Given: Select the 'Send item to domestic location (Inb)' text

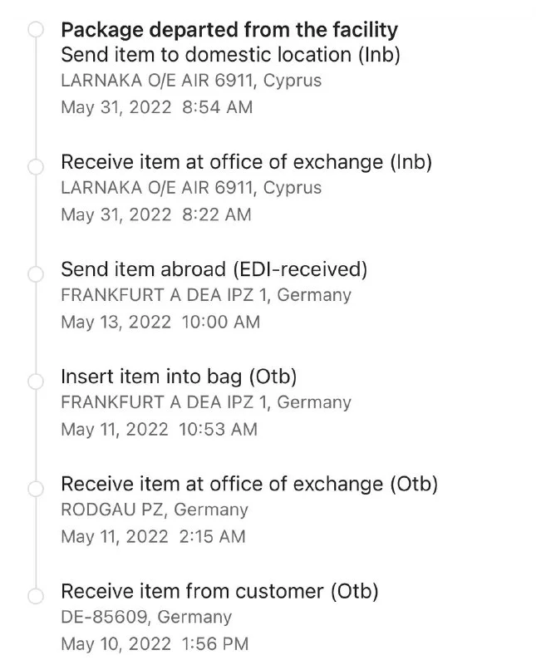Looking at the screenshot, I should coord(232,55).
